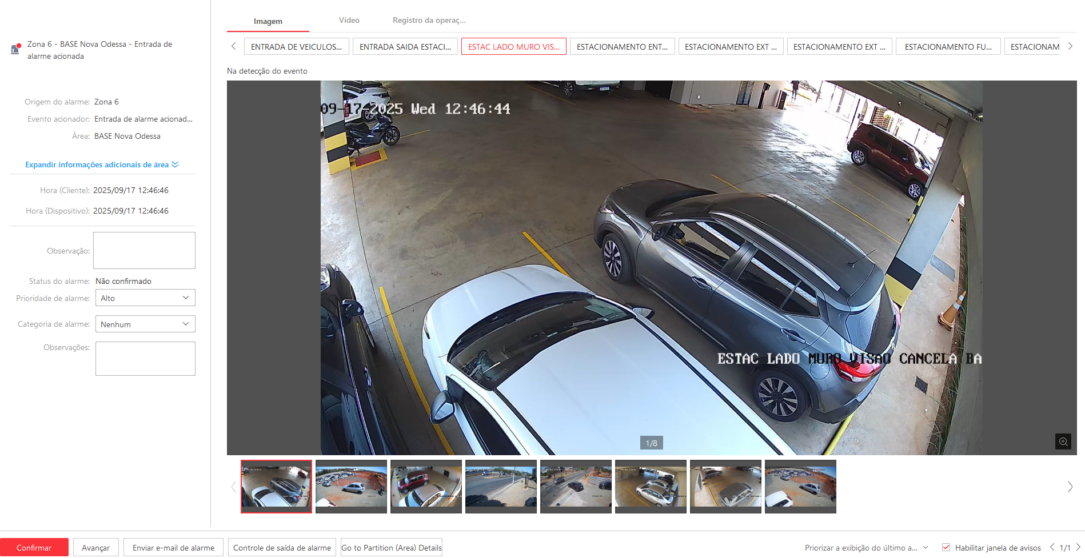The width and height of the screenshot is (1085, 558).
Task: Go to next alarm page arrow
Action: point(1078,547)
